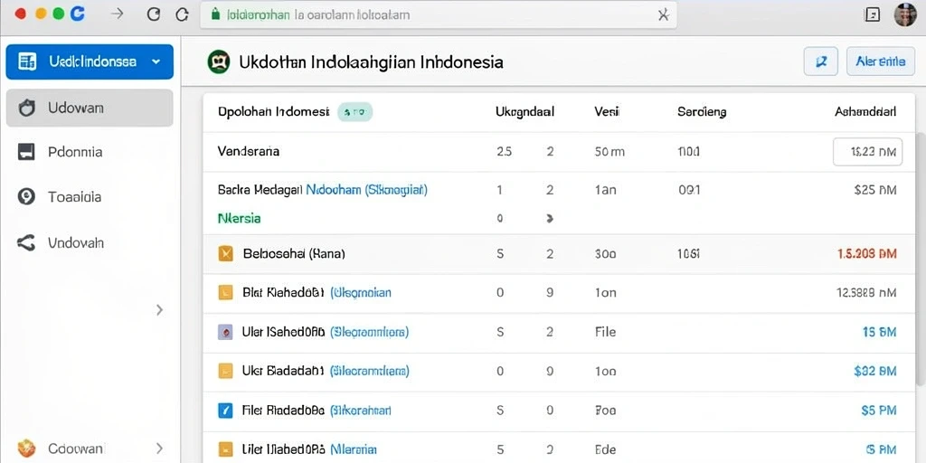Click the green badge beside Dpolohan Indomesi
The width and height of the screenshot is (926, 463).
[354, 111]
